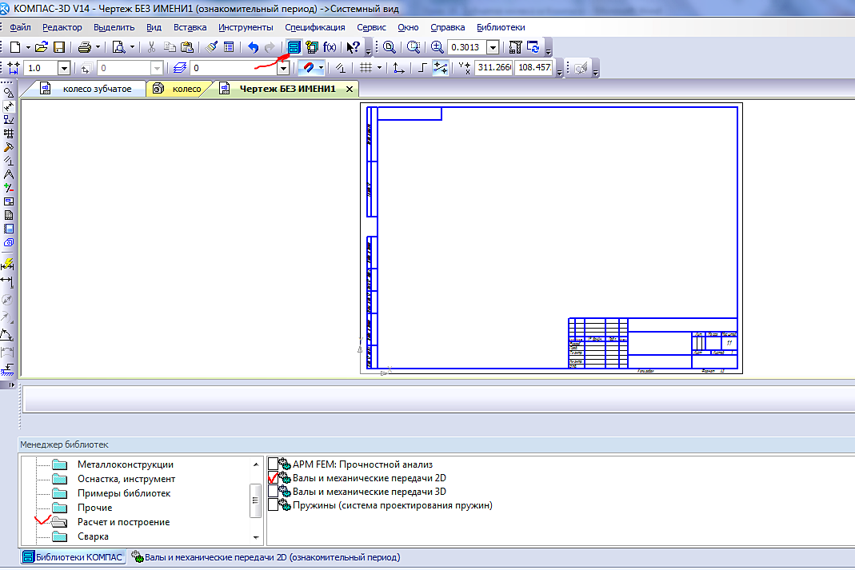Enable the Пружины library checkbox
The height and width of the screenshot is (570, 855).
click(x=274, y=505)
